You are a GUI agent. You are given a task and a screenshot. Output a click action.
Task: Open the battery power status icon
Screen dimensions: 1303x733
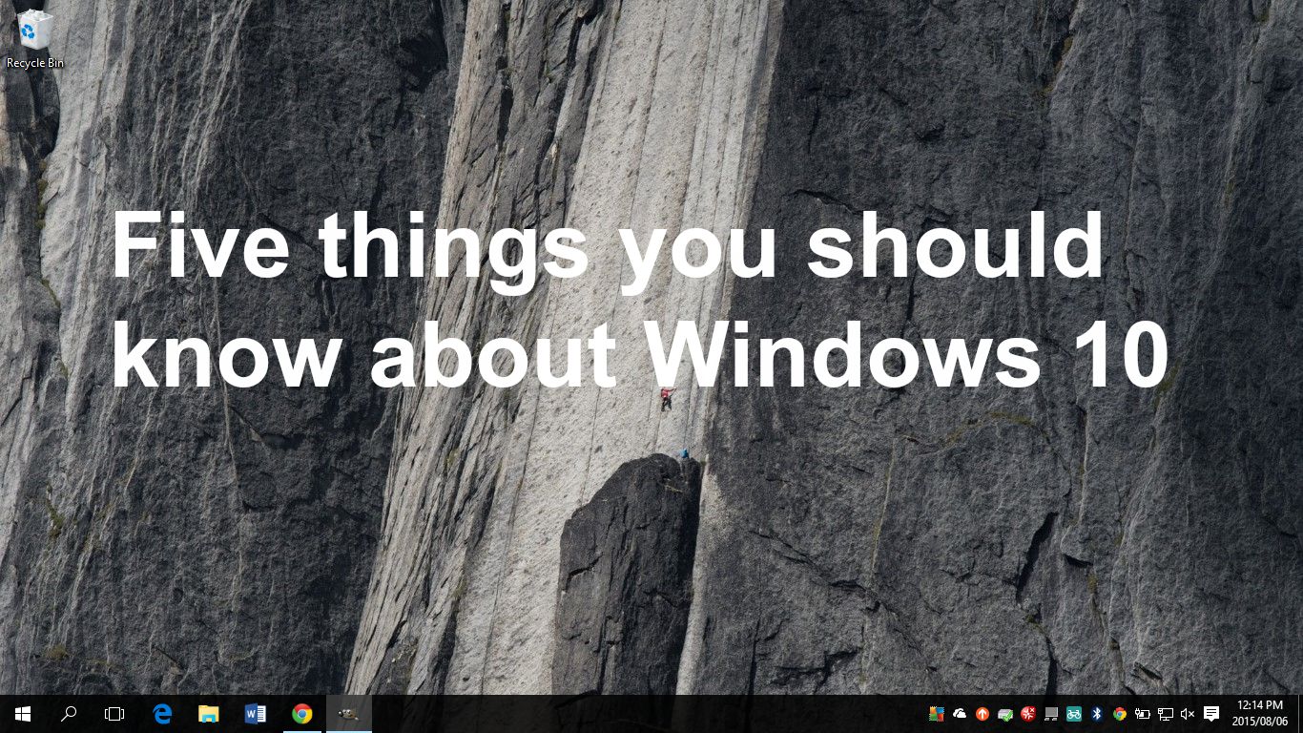(1142, 714)
